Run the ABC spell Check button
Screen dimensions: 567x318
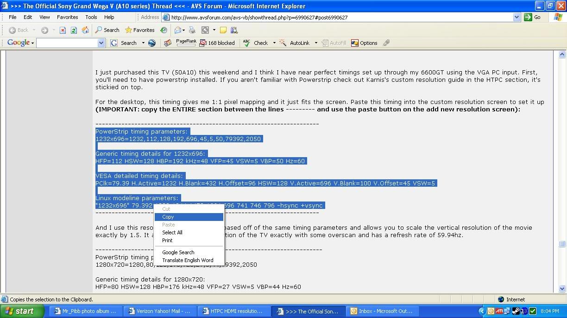tap(255, 43)
